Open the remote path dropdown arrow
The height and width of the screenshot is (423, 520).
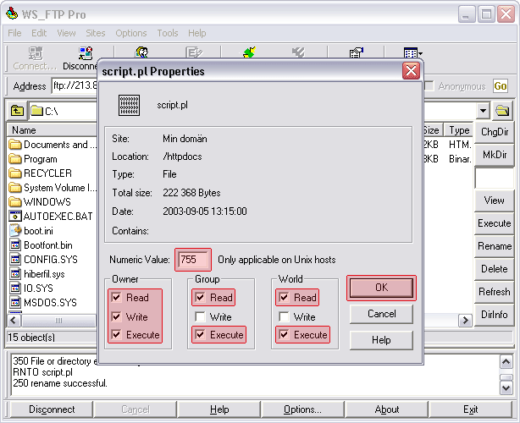[483, 111]
